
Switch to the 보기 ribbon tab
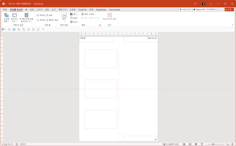click(53, 10)
